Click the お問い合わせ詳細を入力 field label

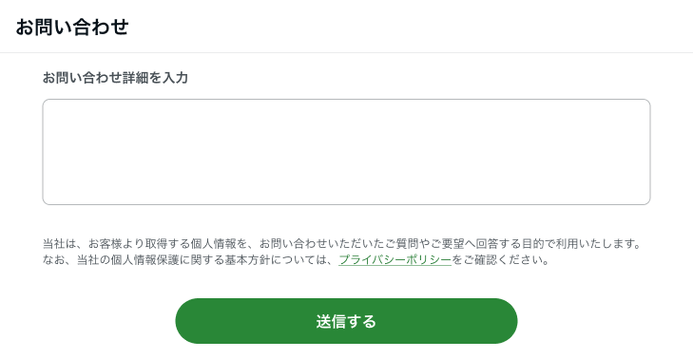(115, 78)
